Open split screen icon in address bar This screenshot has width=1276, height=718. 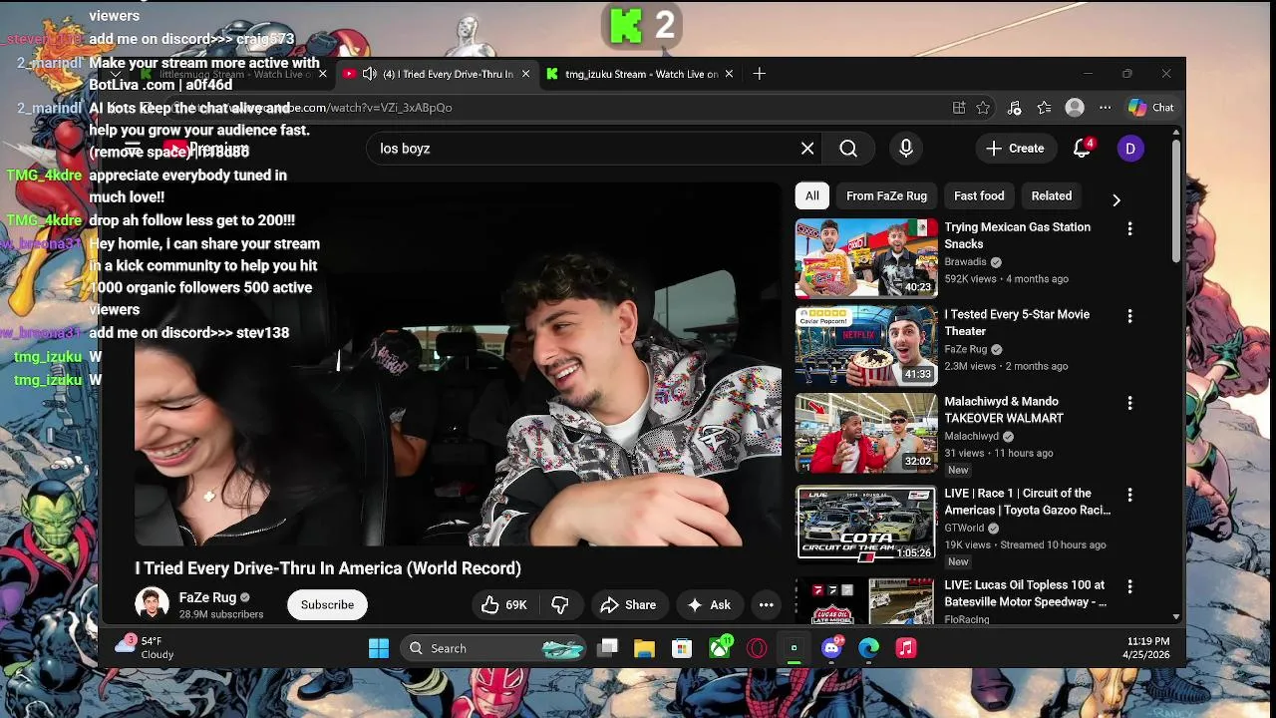point(958,108)
